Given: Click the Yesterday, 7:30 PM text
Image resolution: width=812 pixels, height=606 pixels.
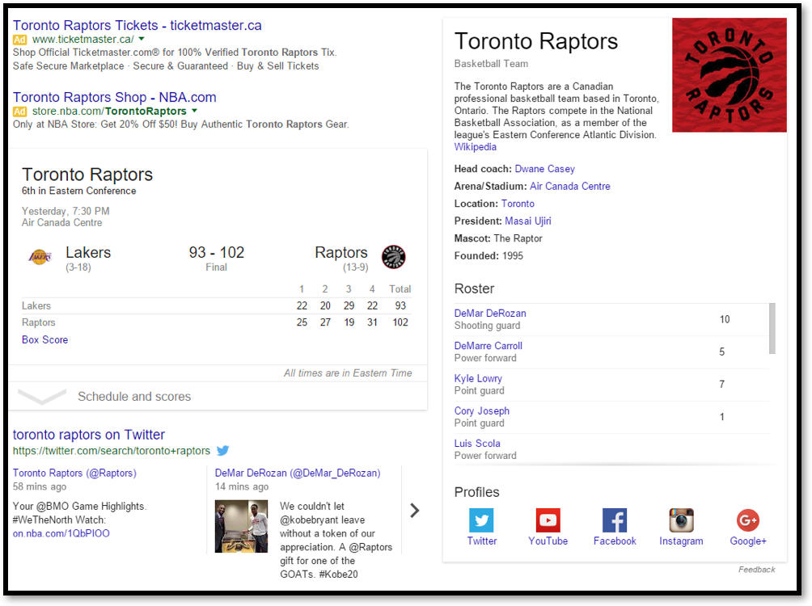Looking at the screenshot, I should tap(66, 211).
